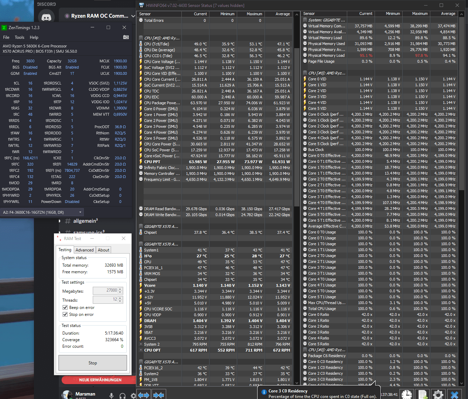Open Discord home via logo icon

click(46, 17)
